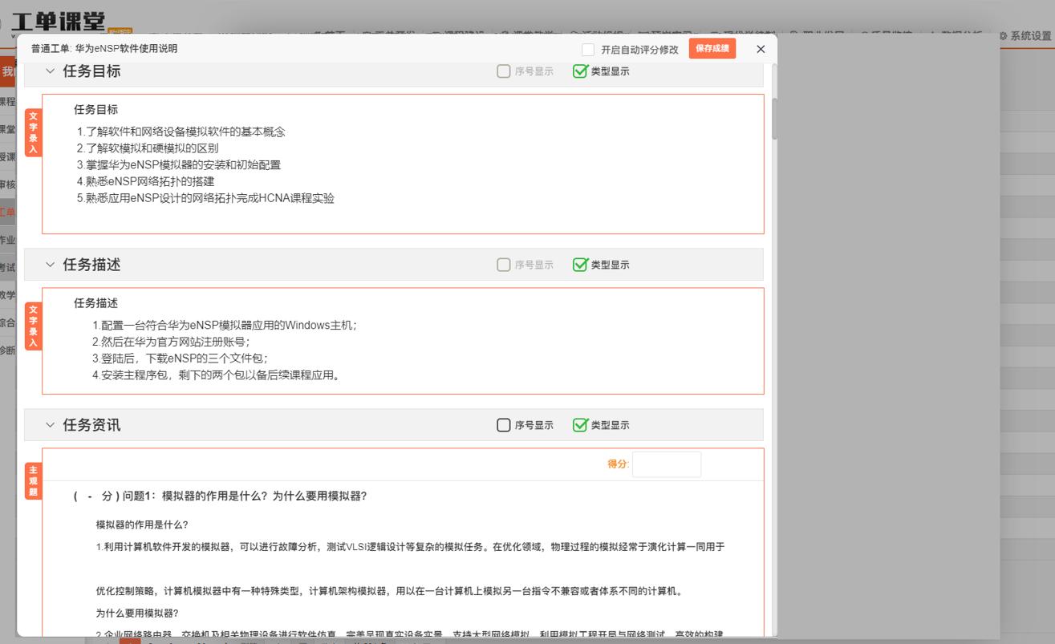Click the 保存成绩 button
Screen dimensions: 1055x644
[712, 49]
